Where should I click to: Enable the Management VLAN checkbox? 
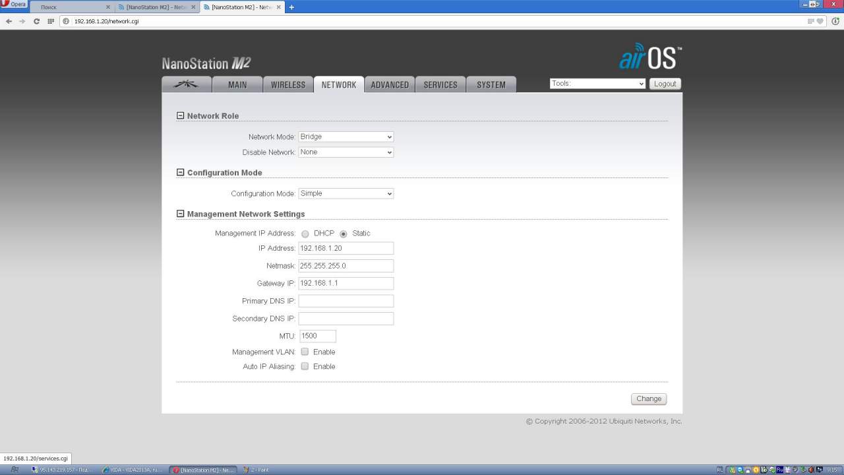(305, 352)
